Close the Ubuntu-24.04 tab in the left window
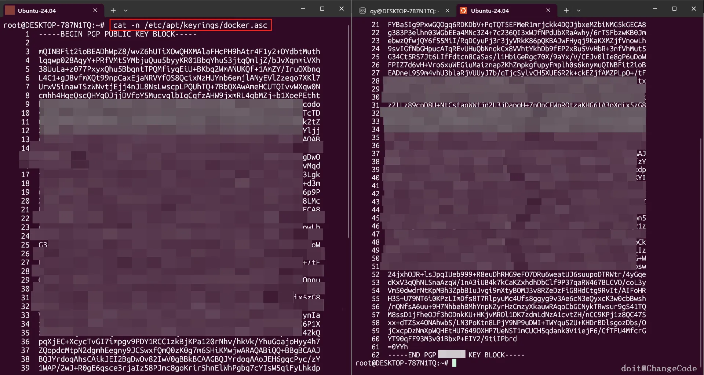Viewport: 704px width, 375px height. (95, 10)
